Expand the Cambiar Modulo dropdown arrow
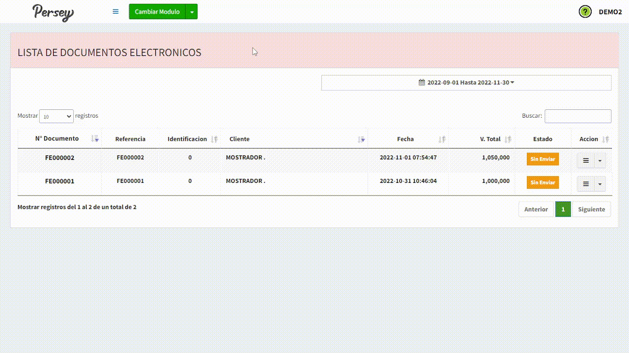The width and height of the screenshot is (629, 353). pos(192,12)
